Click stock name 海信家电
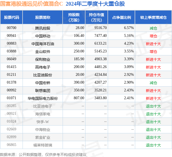 coord(43,114)
